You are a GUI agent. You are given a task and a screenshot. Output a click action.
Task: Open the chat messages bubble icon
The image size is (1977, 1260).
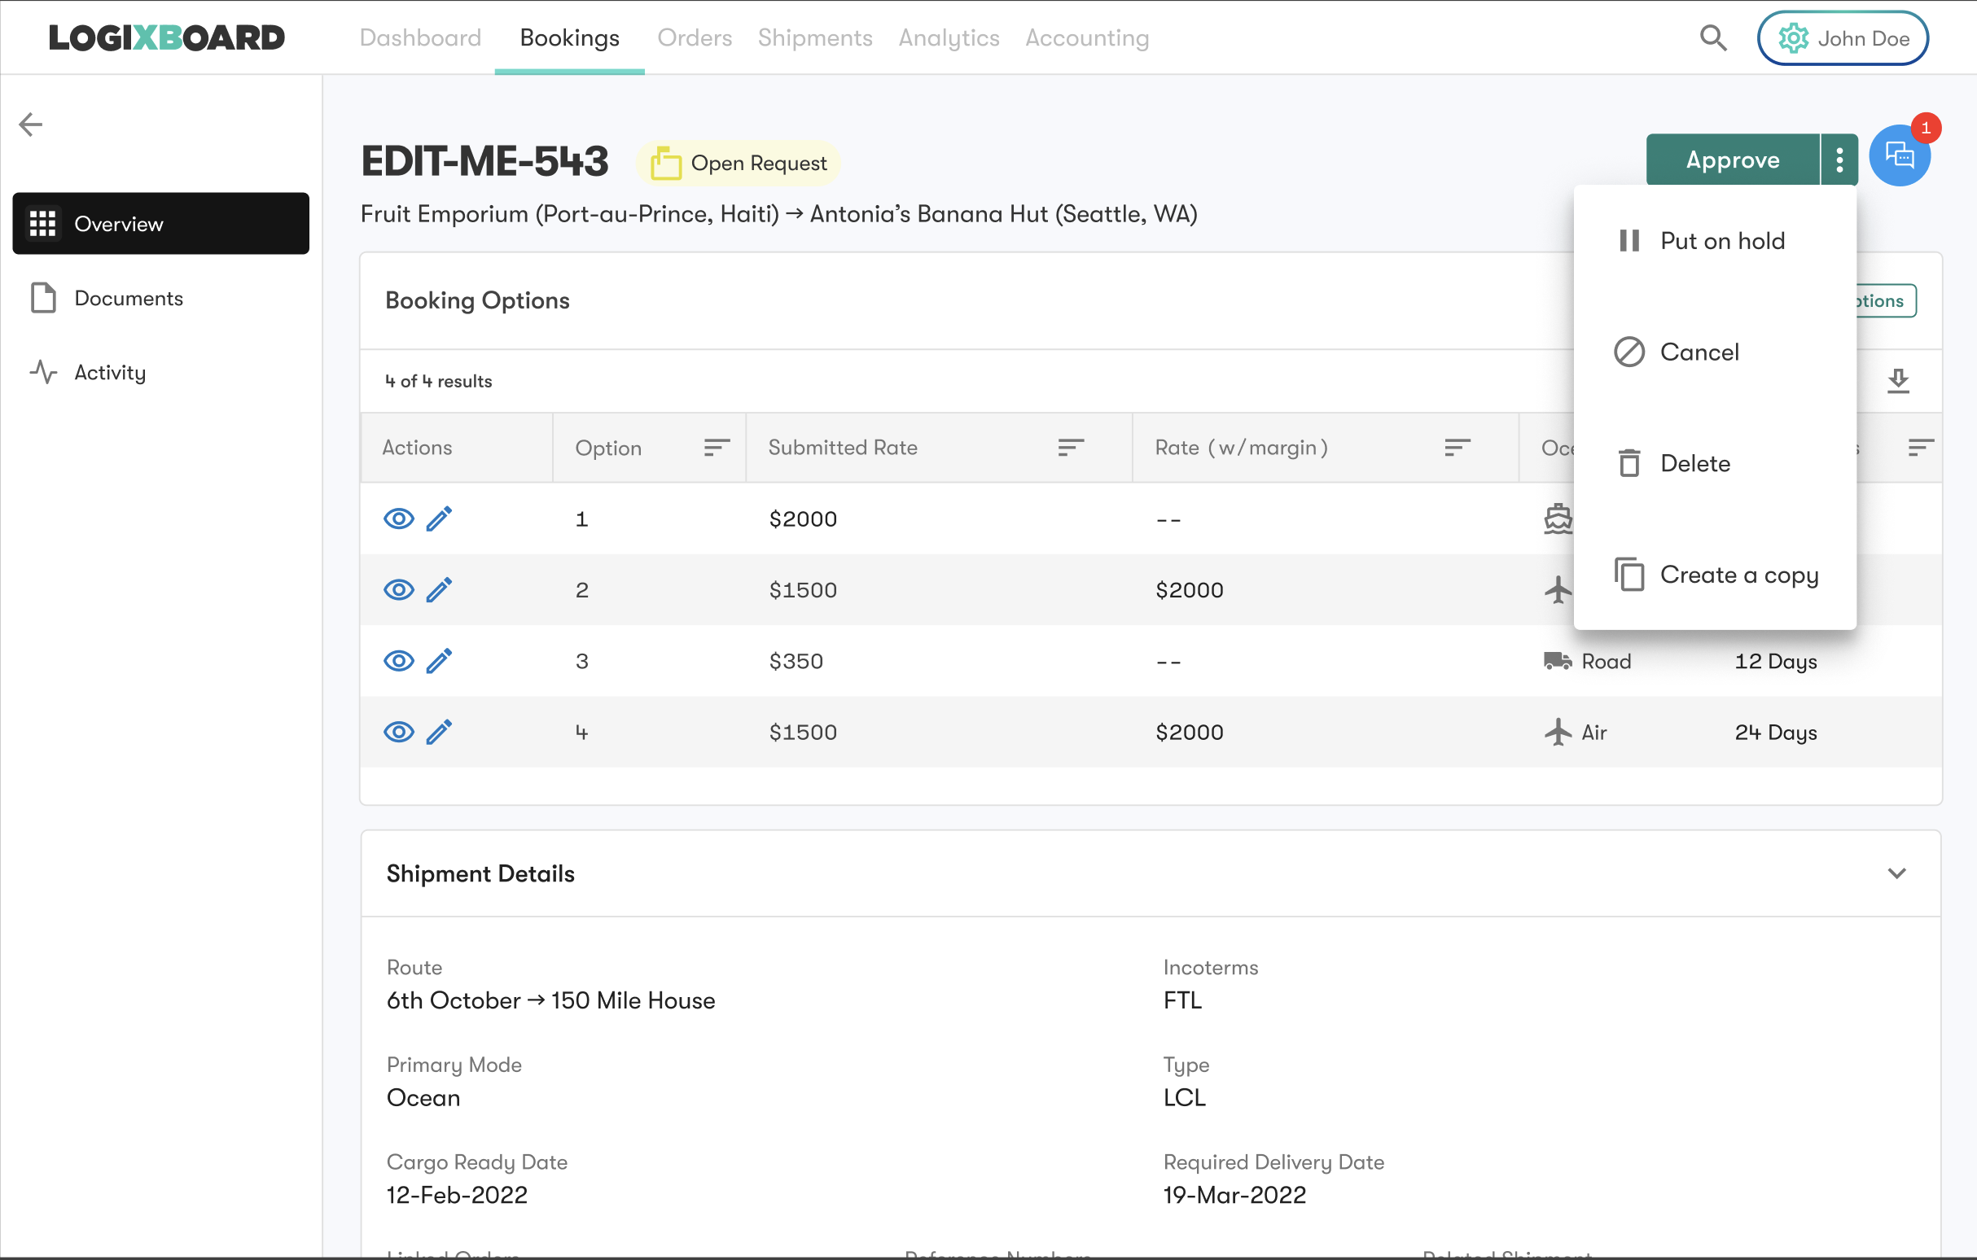point(1899,156)
